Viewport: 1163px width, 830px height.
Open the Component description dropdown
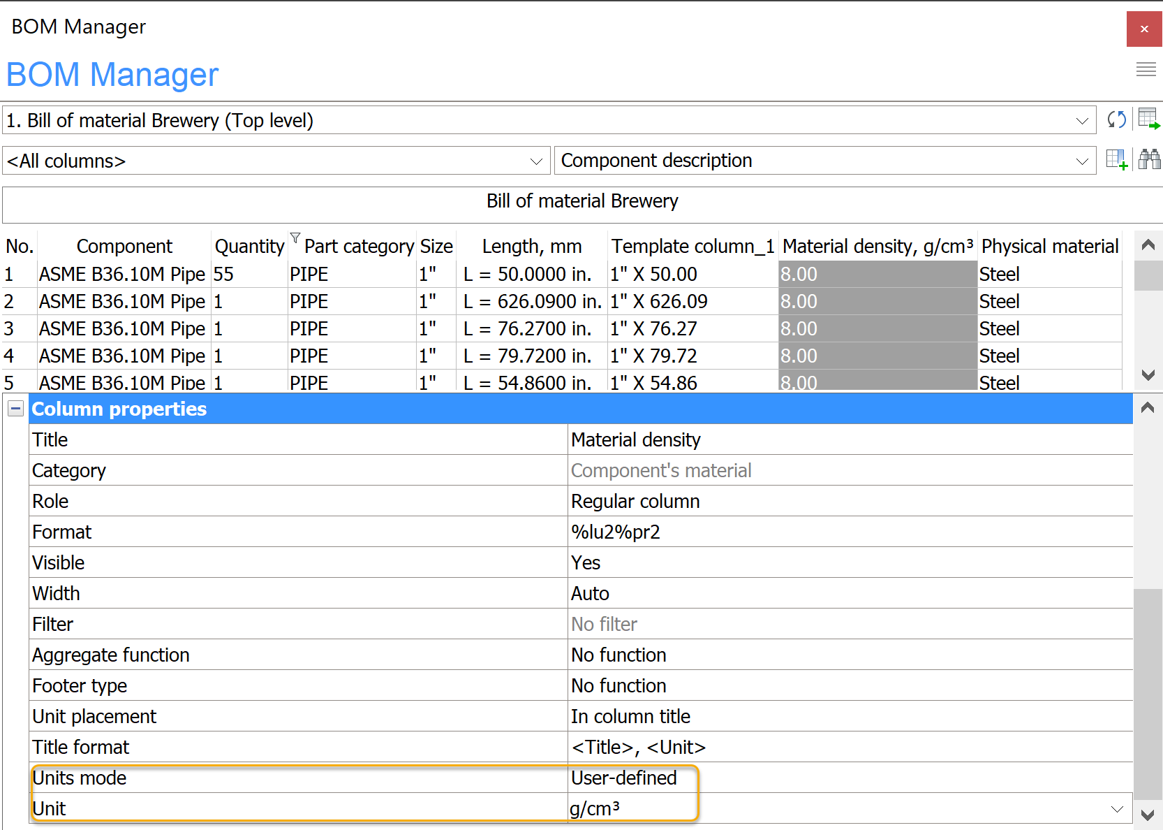coord(1082,161)
